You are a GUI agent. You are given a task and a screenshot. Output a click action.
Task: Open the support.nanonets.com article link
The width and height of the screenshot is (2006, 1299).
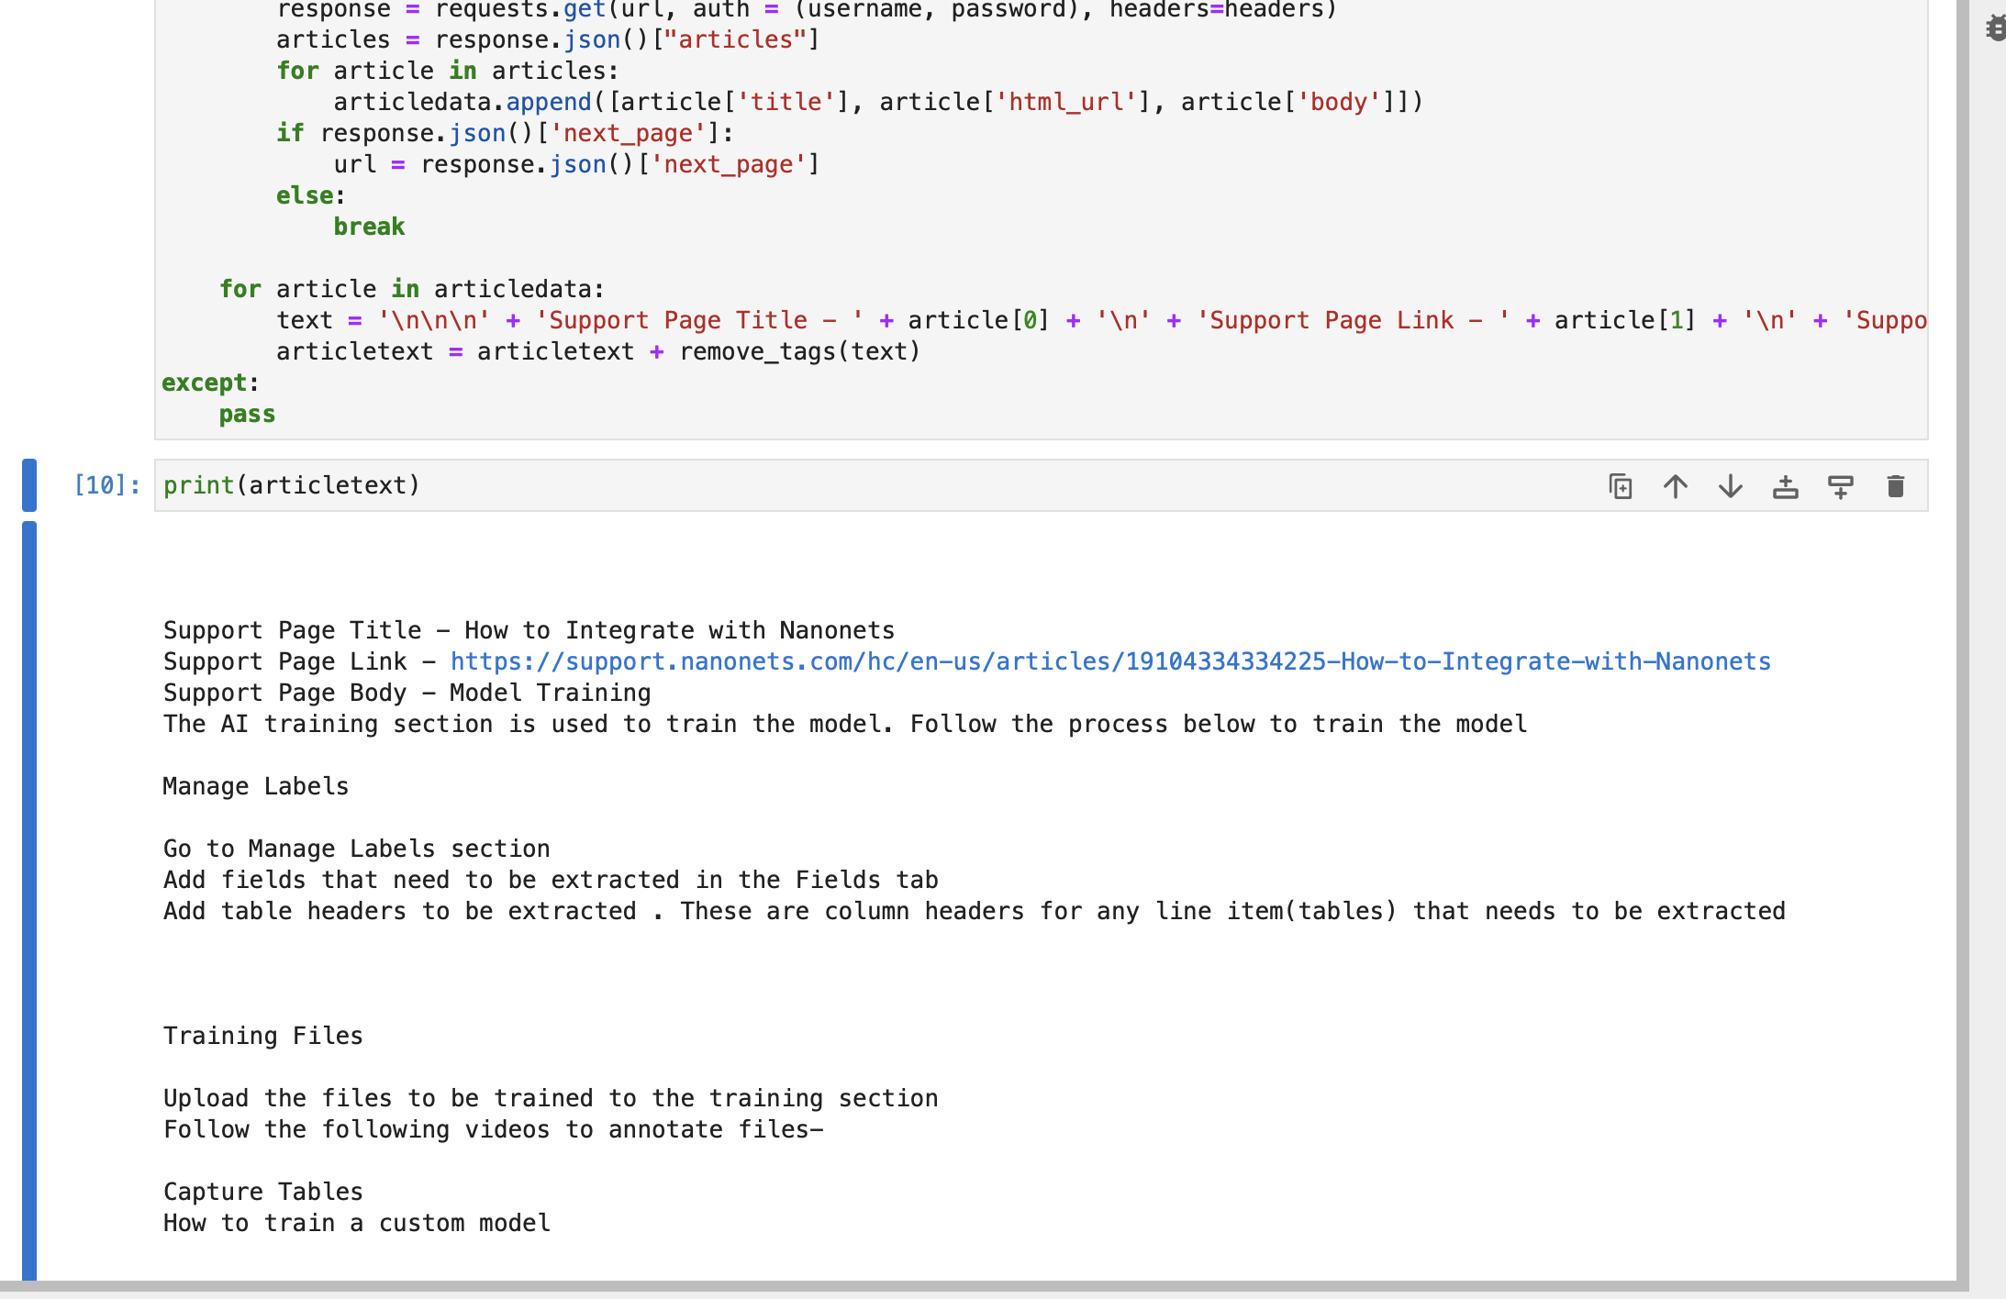click(1109, 661)
